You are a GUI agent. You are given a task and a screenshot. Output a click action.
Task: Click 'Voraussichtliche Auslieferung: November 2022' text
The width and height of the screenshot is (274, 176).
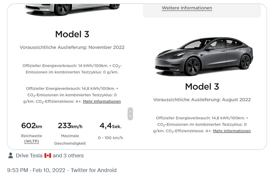[x=72, y=47]
